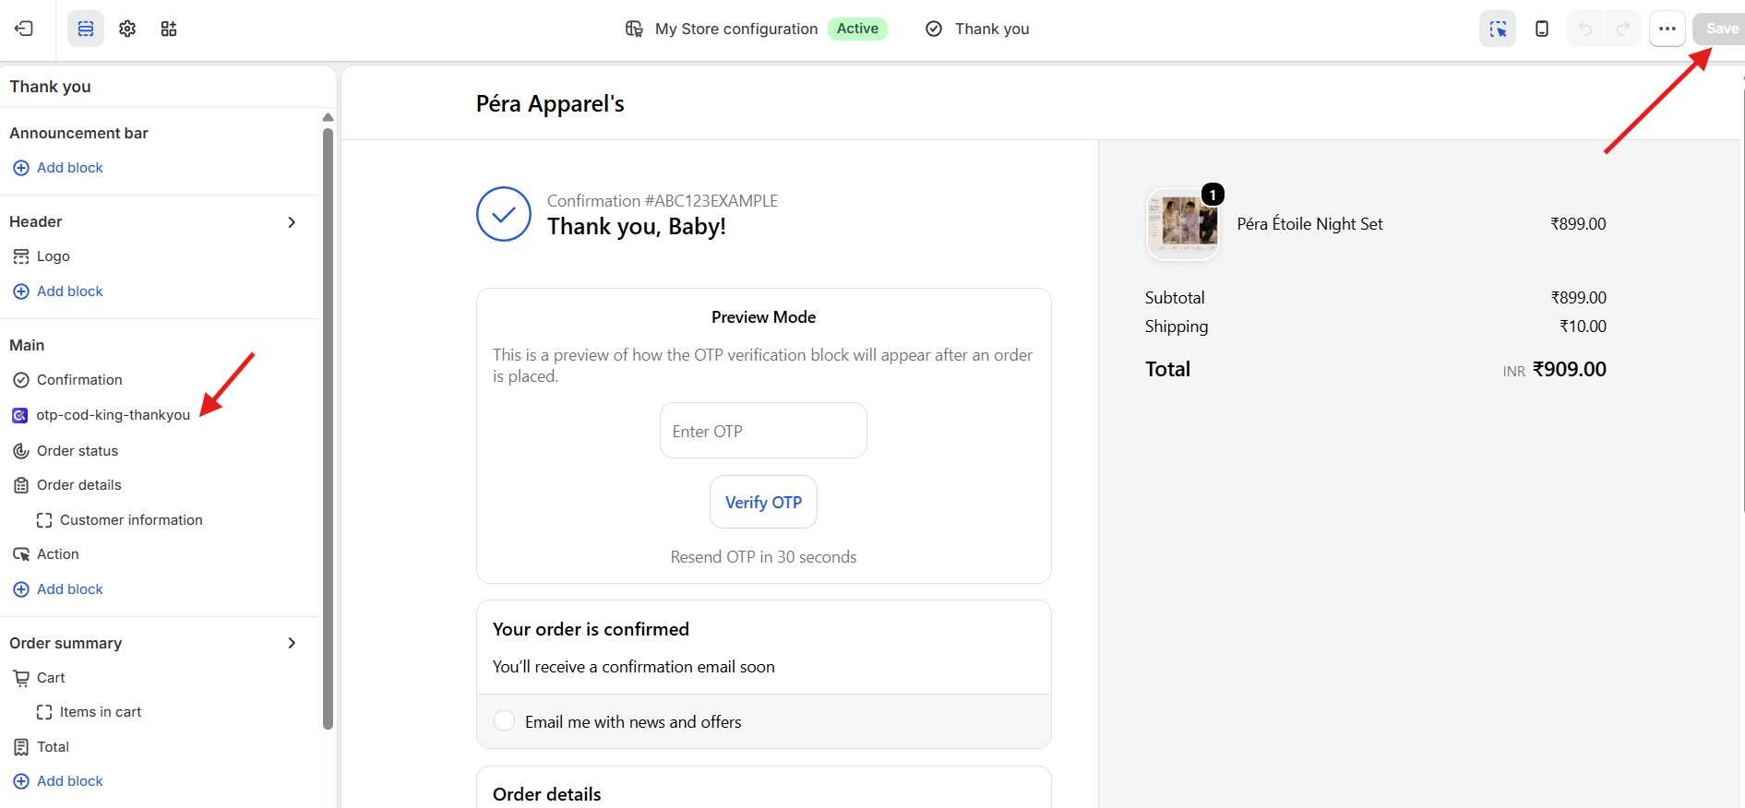
Task: Toggle the inspector selection tool icon
Action: 1498,29
